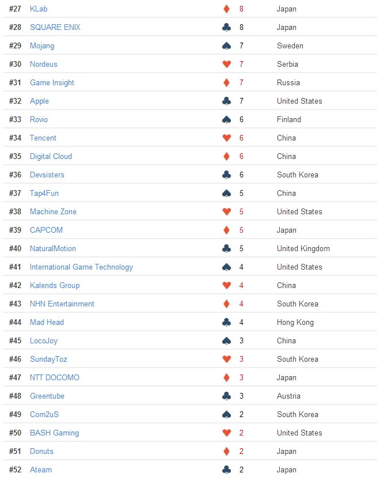Screen dimensions: 380x477
Task: Open the Tencent company link
Action: point(43,138)
